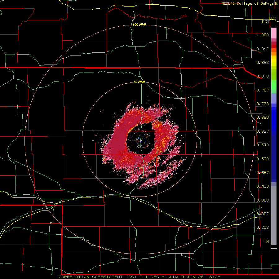Screen dimensions: 279x279
Task: Click the bright green band of the color bar
Action: click(x=274, y=85)
